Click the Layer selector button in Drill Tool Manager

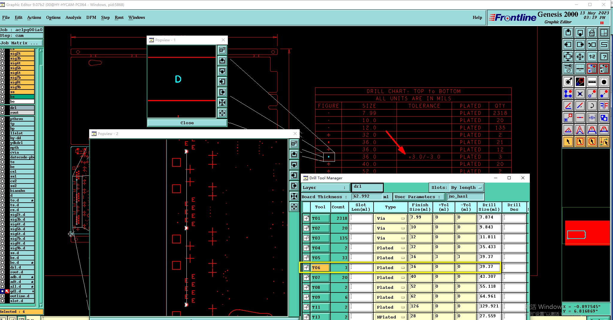point(325,188)
